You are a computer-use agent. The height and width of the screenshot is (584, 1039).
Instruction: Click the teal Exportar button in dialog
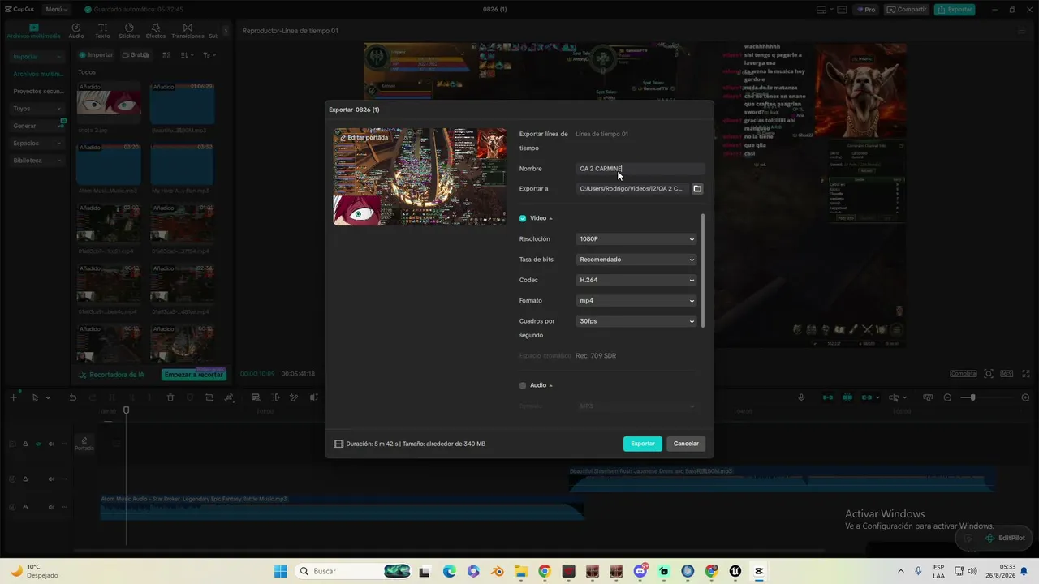click(643, 444)
